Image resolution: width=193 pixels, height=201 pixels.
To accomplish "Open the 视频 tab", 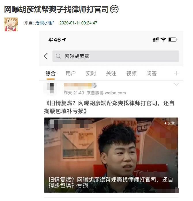I will click(131, 73).
